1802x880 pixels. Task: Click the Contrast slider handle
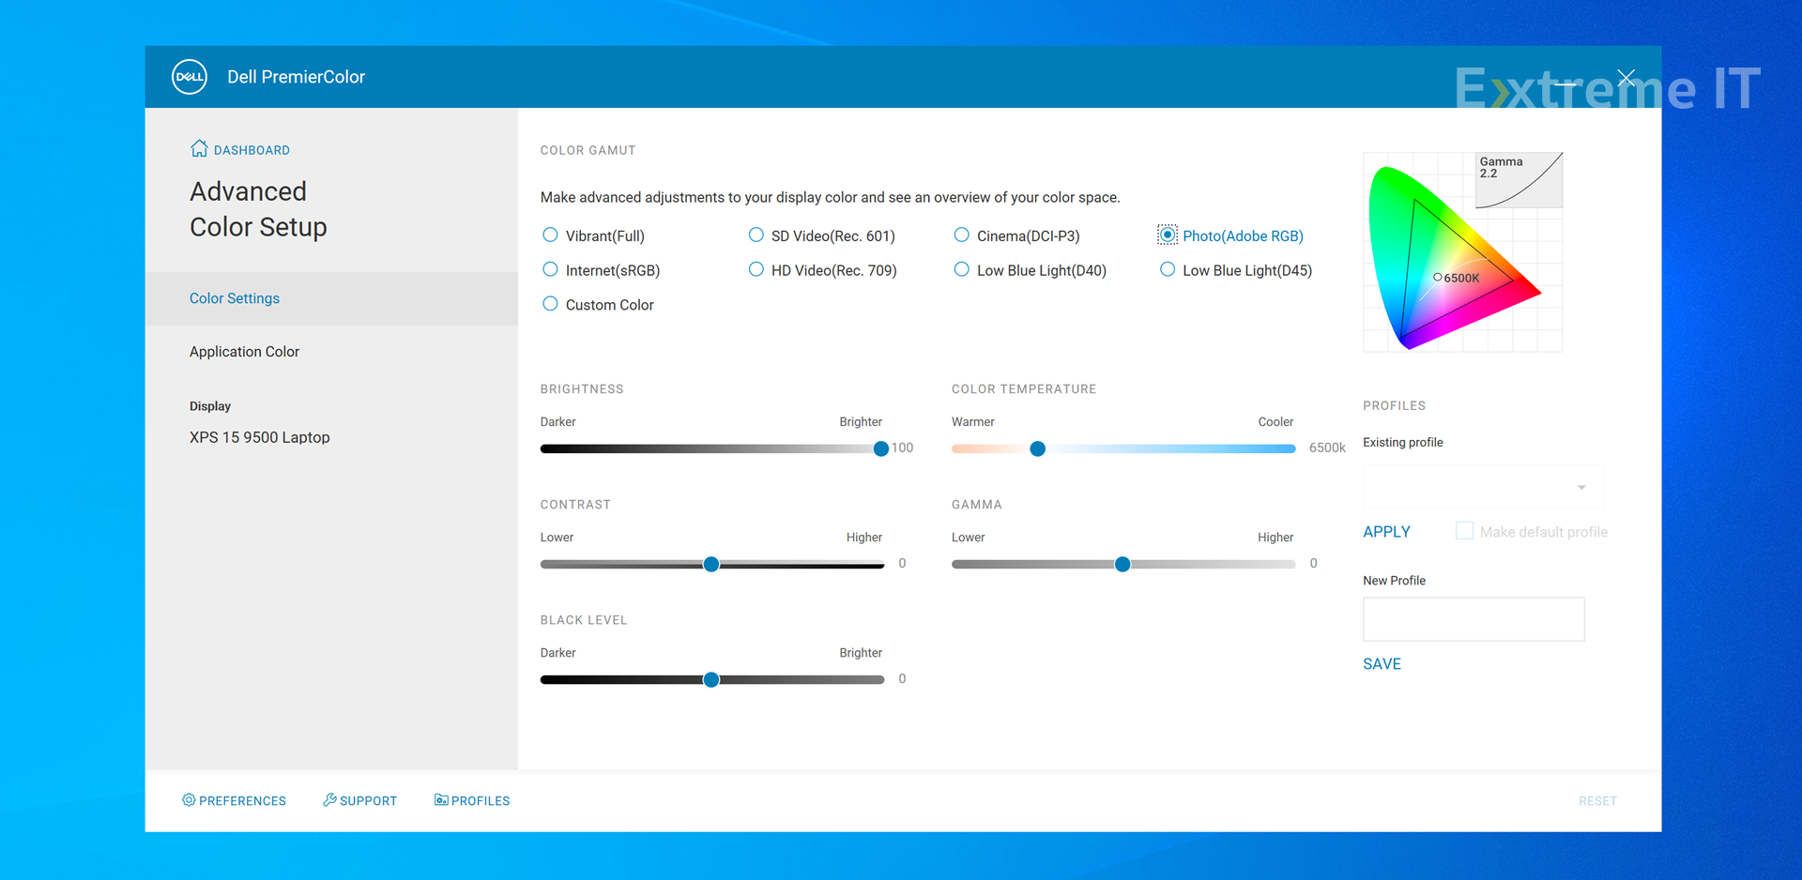tap(711, 564)
